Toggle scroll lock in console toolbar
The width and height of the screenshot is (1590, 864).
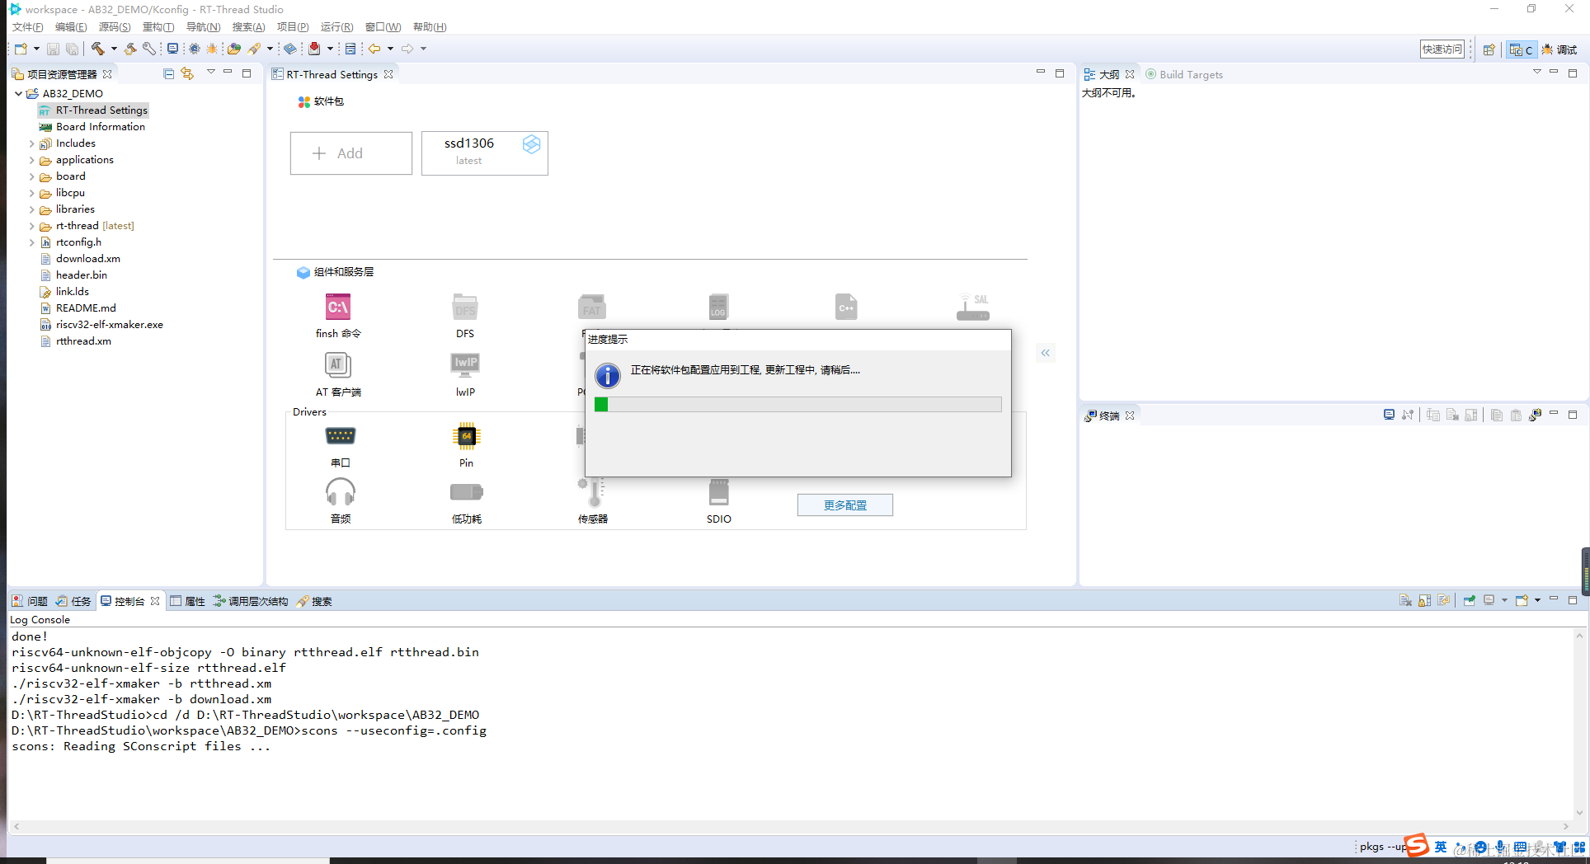pyautogui.click(x=1424, y=600)
